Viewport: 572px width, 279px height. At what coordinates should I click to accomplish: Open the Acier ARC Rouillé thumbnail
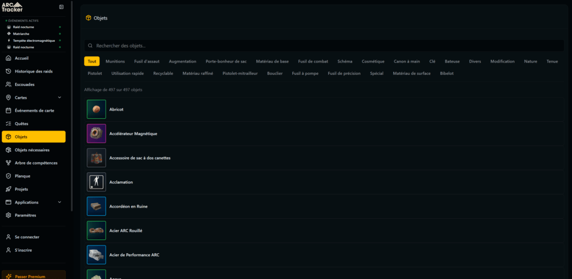96,230
